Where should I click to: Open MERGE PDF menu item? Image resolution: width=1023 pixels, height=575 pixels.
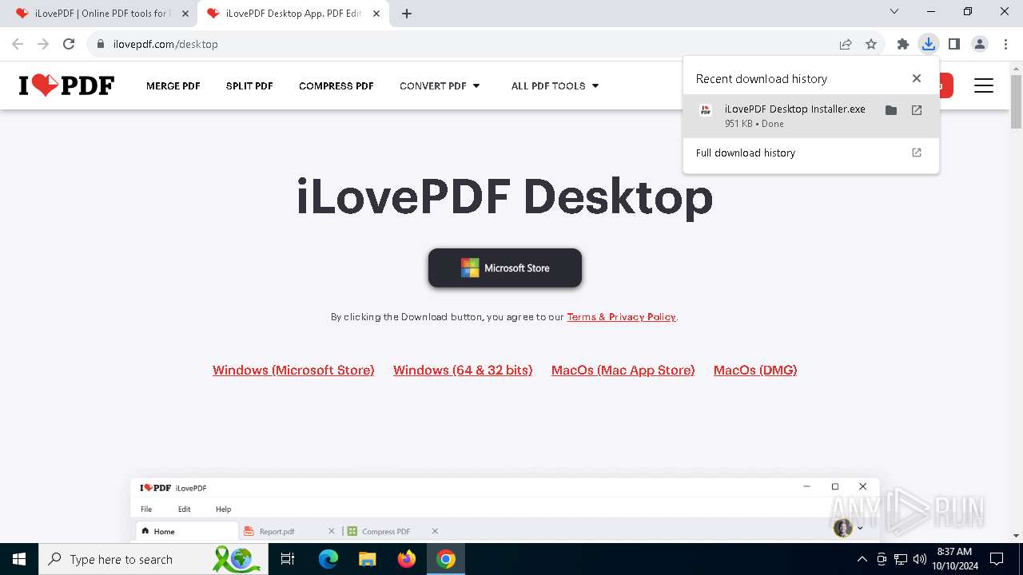(173, 85)
